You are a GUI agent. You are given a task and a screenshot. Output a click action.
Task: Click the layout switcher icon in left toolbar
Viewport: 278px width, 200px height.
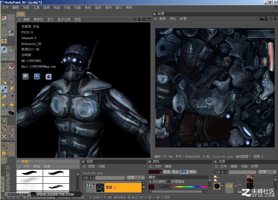point(4,18)
